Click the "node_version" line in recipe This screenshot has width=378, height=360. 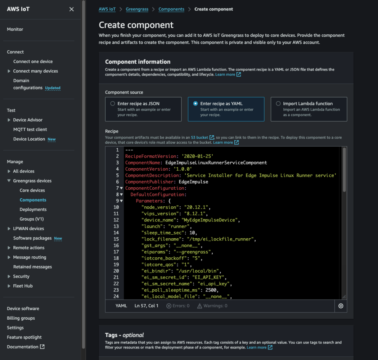click(x=176, y=207)
